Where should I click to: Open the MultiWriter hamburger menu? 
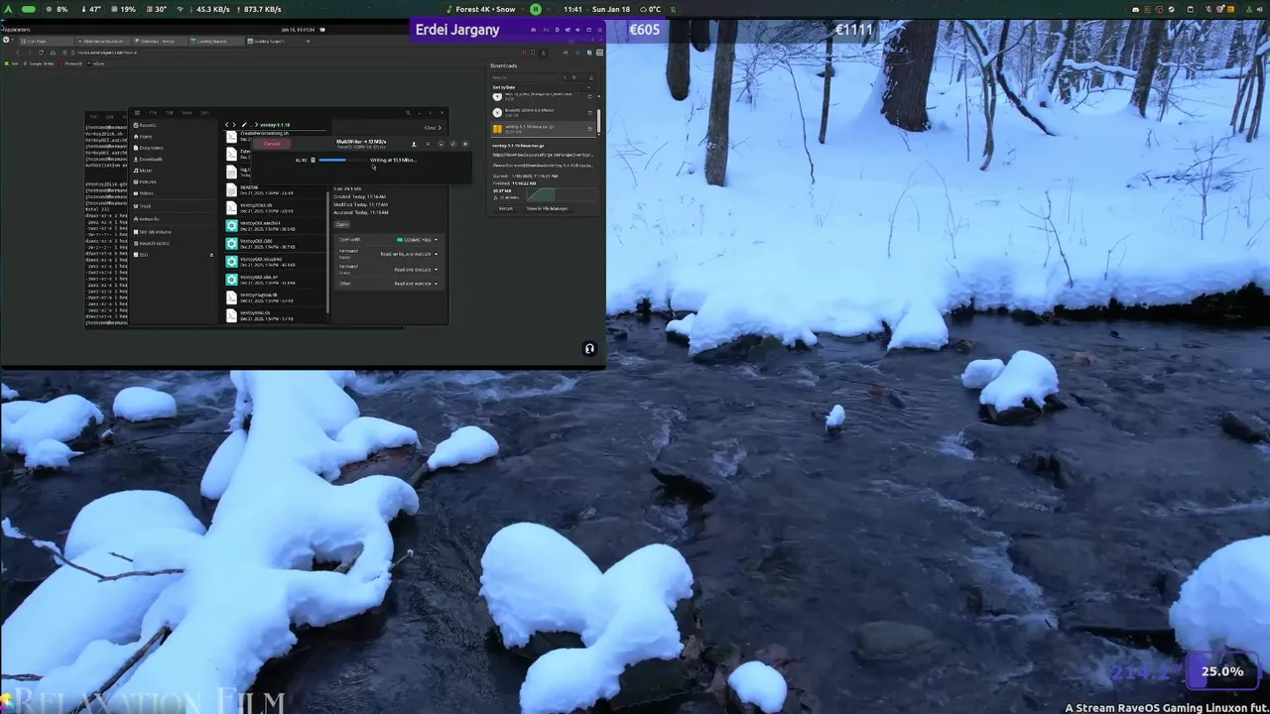(428, 144)
